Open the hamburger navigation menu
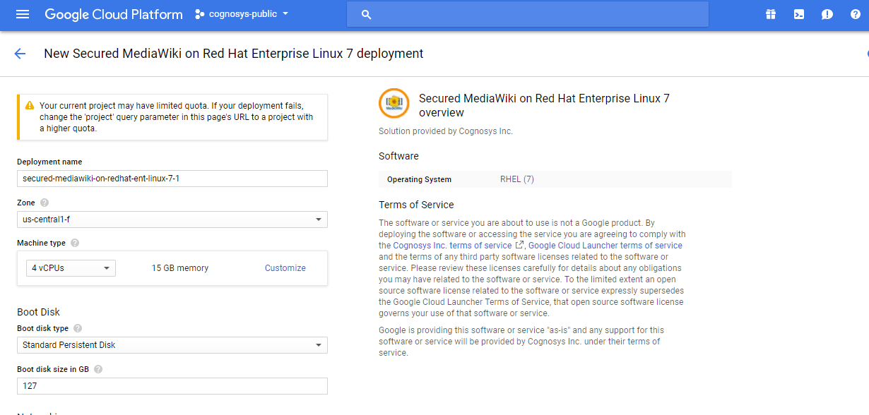869x415 pixels. (23, 14)
